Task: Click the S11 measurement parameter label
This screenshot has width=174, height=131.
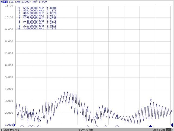Action: coord(11,2)
